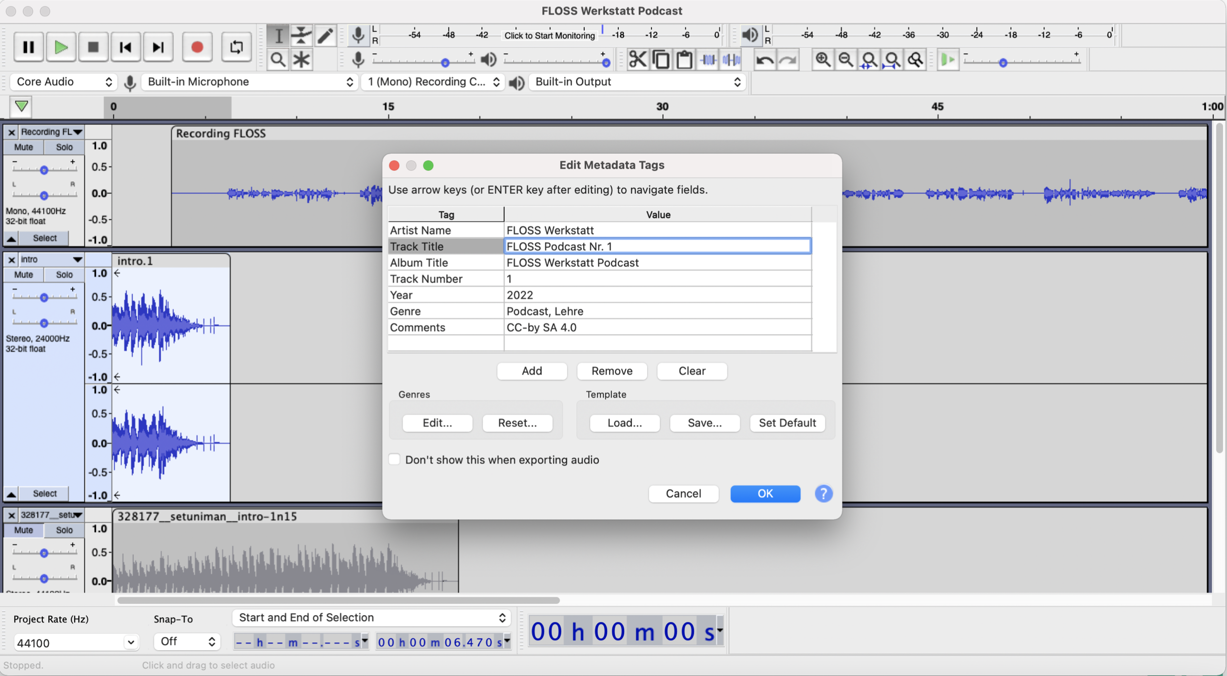
Task: Open the intro track menu dropdown
Action: [x=51, y=259]
